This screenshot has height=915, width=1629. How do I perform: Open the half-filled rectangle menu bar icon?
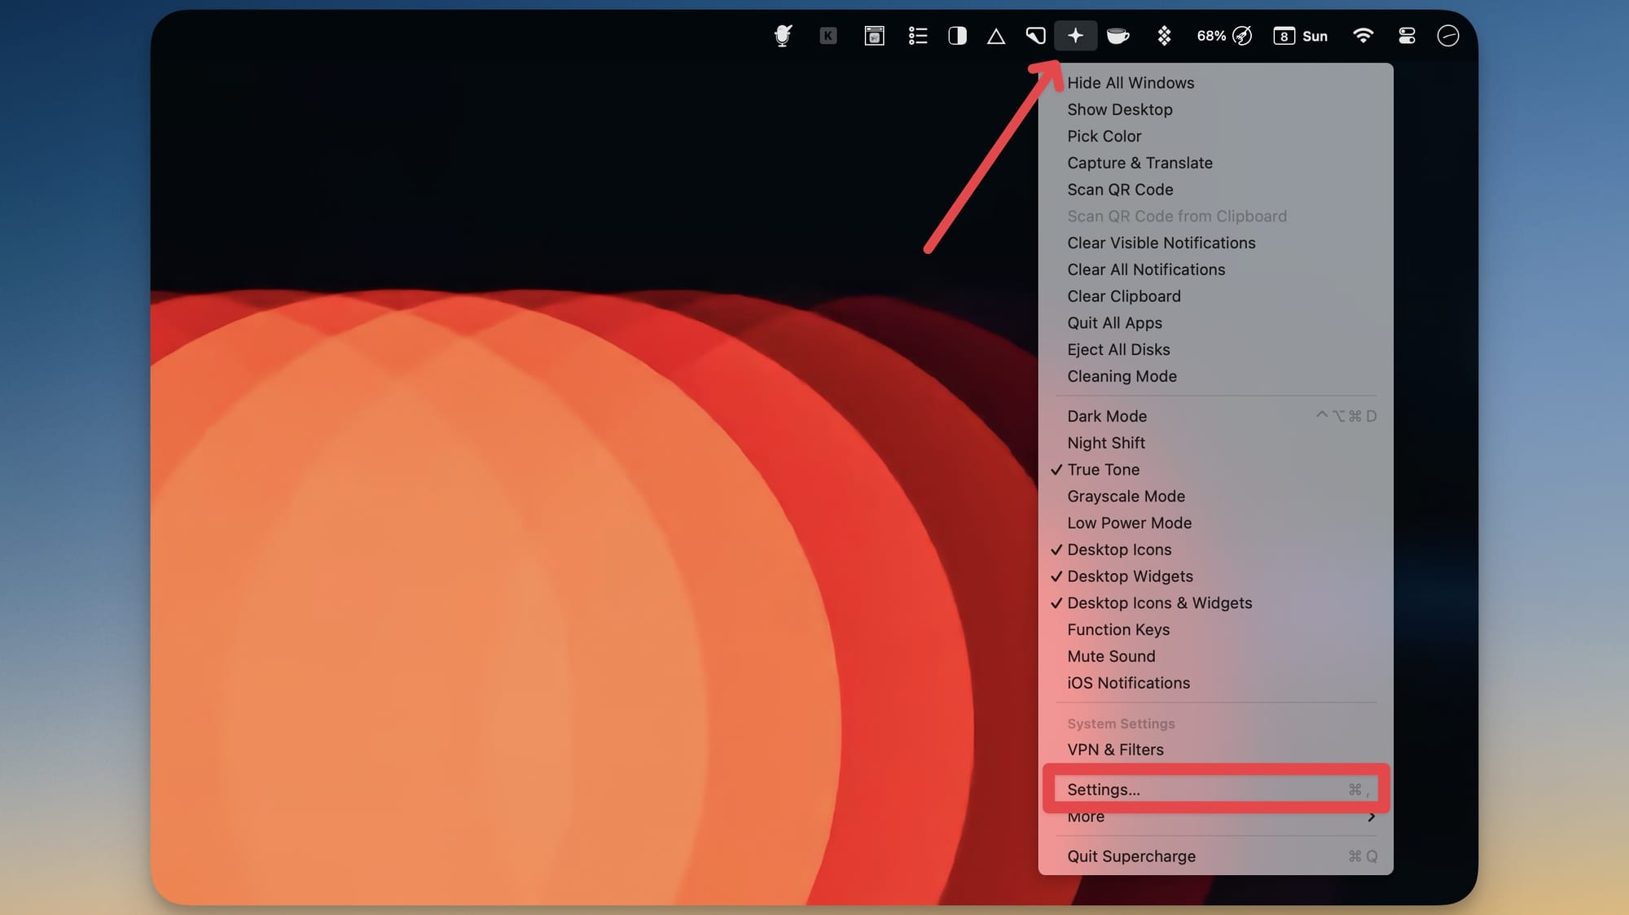957,36
